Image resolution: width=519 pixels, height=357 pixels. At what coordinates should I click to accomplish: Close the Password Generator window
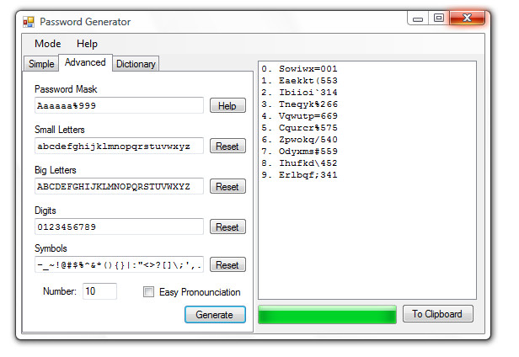467,18
